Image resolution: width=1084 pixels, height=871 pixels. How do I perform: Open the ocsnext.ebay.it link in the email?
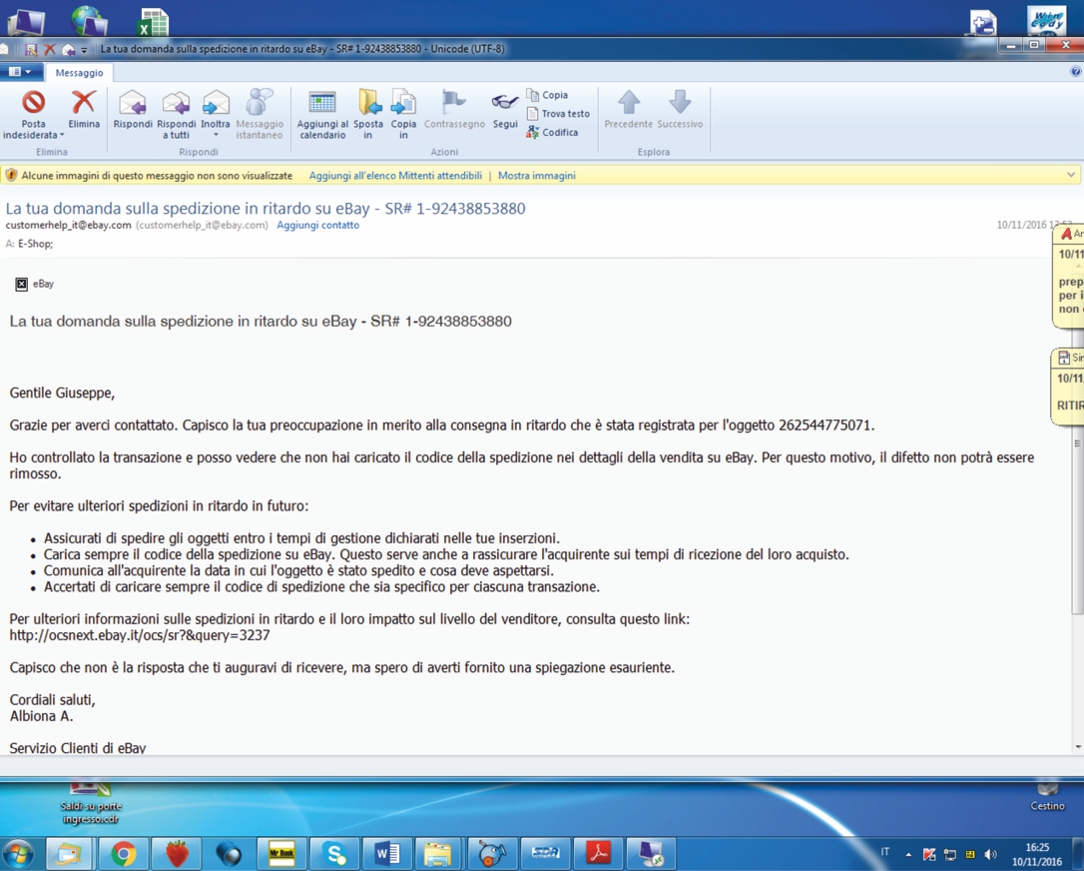(140, 635)
